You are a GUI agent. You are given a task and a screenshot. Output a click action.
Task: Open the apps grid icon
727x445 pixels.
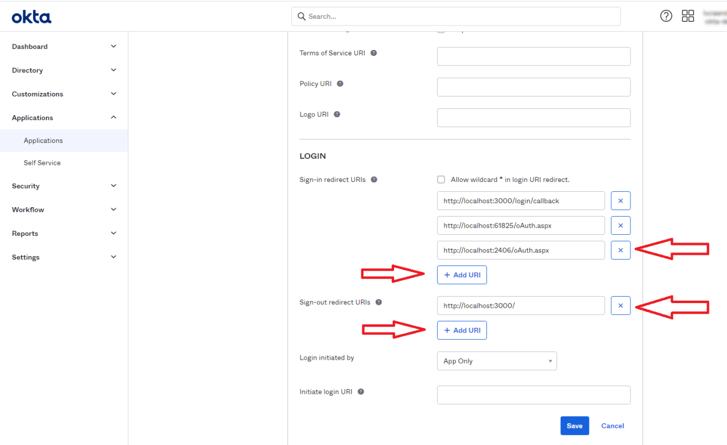click(688, 16)
